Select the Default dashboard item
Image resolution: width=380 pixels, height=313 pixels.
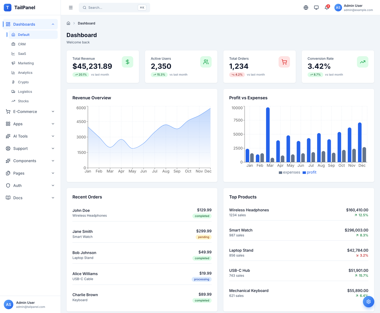pos(33,35)
